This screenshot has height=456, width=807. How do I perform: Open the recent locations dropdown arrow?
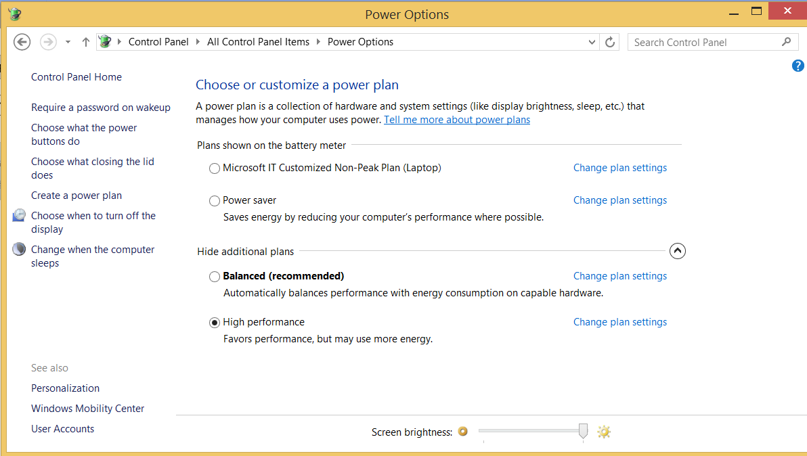pos(68,42)
